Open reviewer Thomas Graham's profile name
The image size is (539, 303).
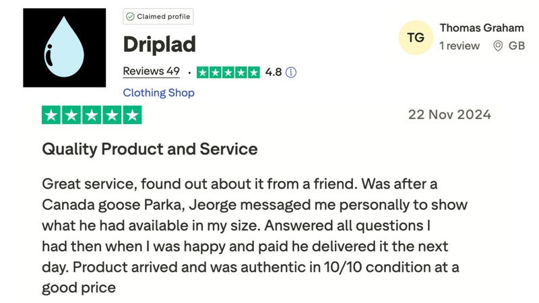click(x=481, y=28)
